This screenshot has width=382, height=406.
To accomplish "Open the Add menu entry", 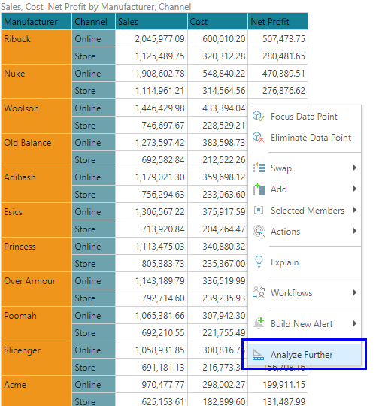I will click(305, 189).
